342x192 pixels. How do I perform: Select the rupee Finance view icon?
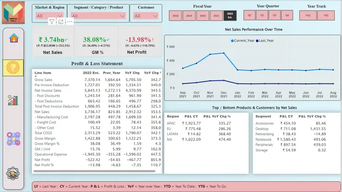(13, 68)
